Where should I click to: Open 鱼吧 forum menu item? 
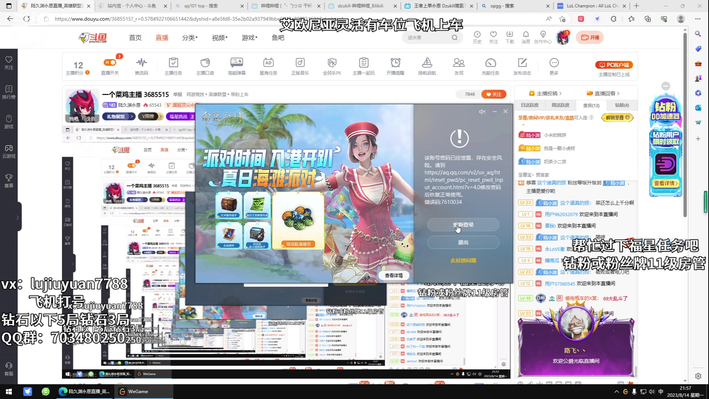tap(278, 38)
